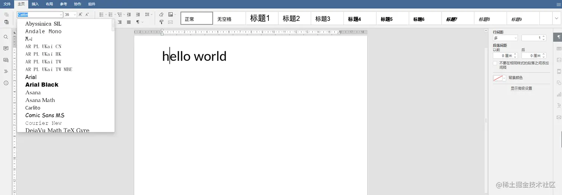Apply multilevel list formatting
Viewport: 562px width, 195px height.
(120, 14)
